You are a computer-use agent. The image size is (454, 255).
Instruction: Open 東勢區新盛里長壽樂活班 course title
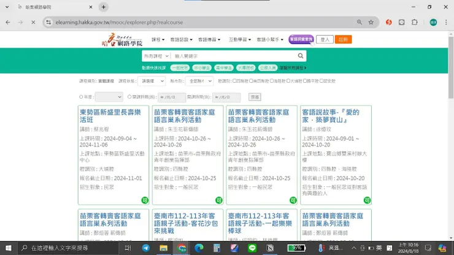click(110, 116)
